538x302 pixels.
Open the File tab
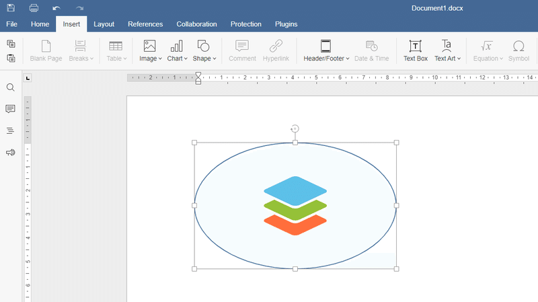pos(11,24)
